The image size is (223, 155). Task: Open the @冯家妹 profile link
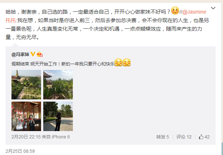click(x=20, y=54)
